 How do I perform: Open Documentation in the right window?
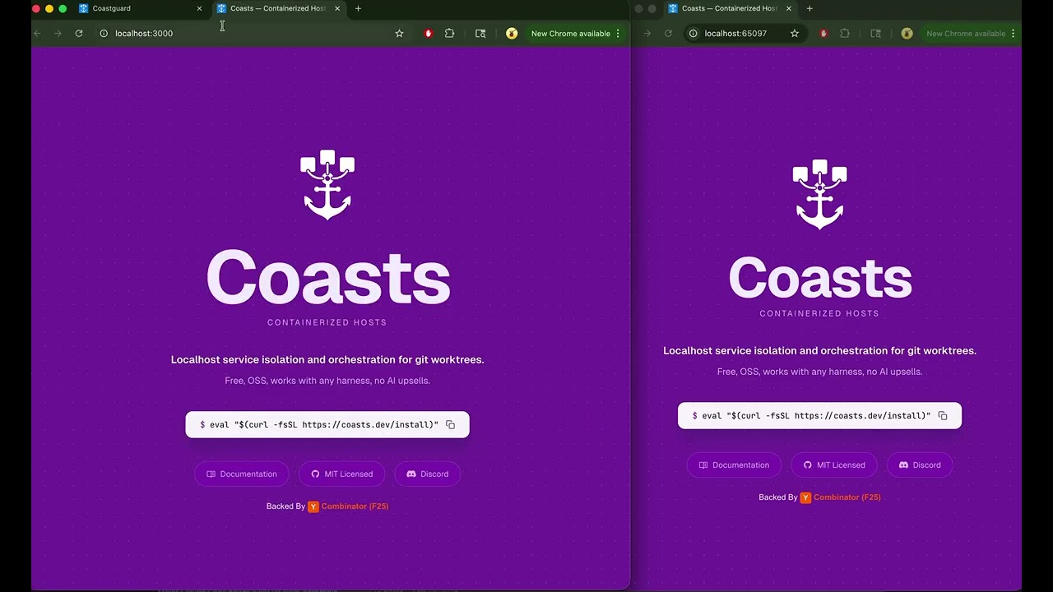click(734, 465)
